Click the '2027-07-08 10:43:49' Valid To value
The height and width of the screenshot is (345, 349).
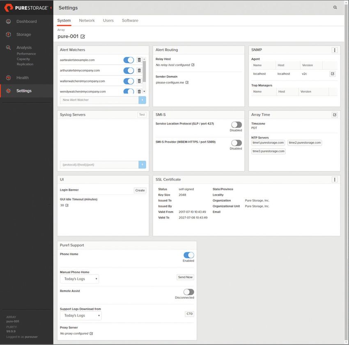point(193,218)
